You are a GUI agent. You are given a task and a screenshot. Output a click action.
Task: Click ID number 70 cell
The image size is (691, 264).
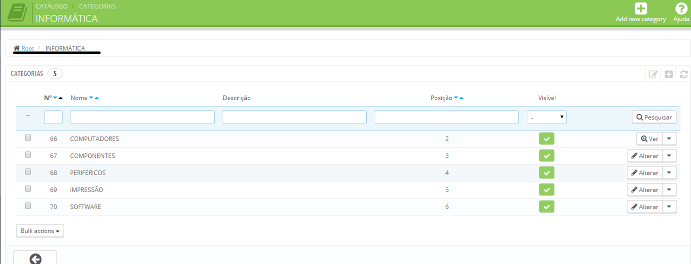pyautogui.click(x=54, y=207)
